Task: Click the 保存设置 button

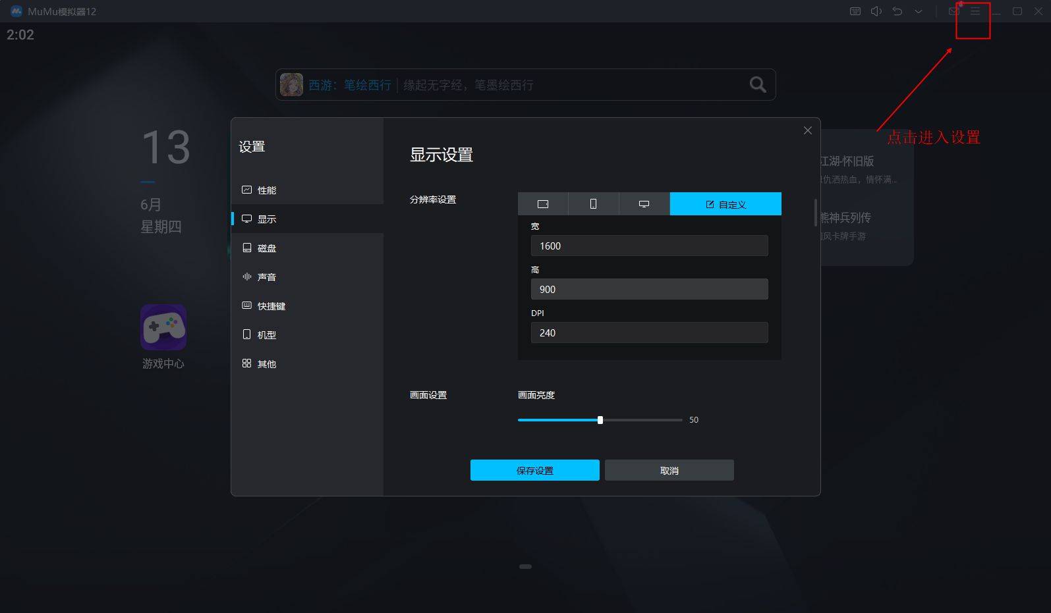Action: [534, 470]
